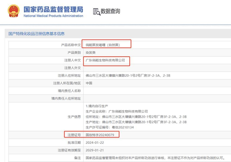The width and height of the screenshot is (231, 162).
Task: Select the 生产地址 line in production info
Action: 136,122
